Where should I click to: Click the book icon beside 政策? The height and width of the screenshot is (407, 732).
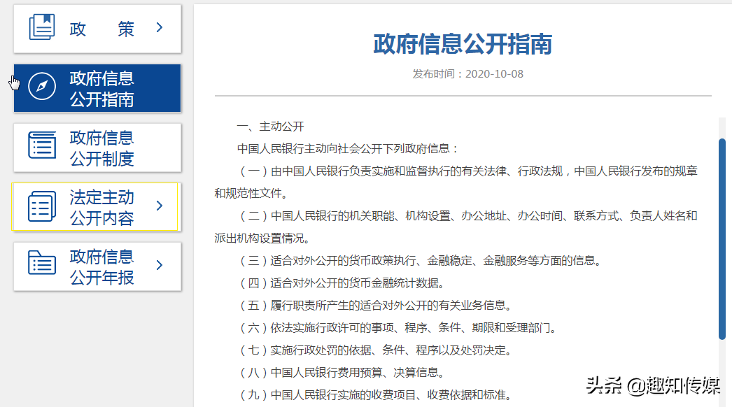tap(42, 27)
